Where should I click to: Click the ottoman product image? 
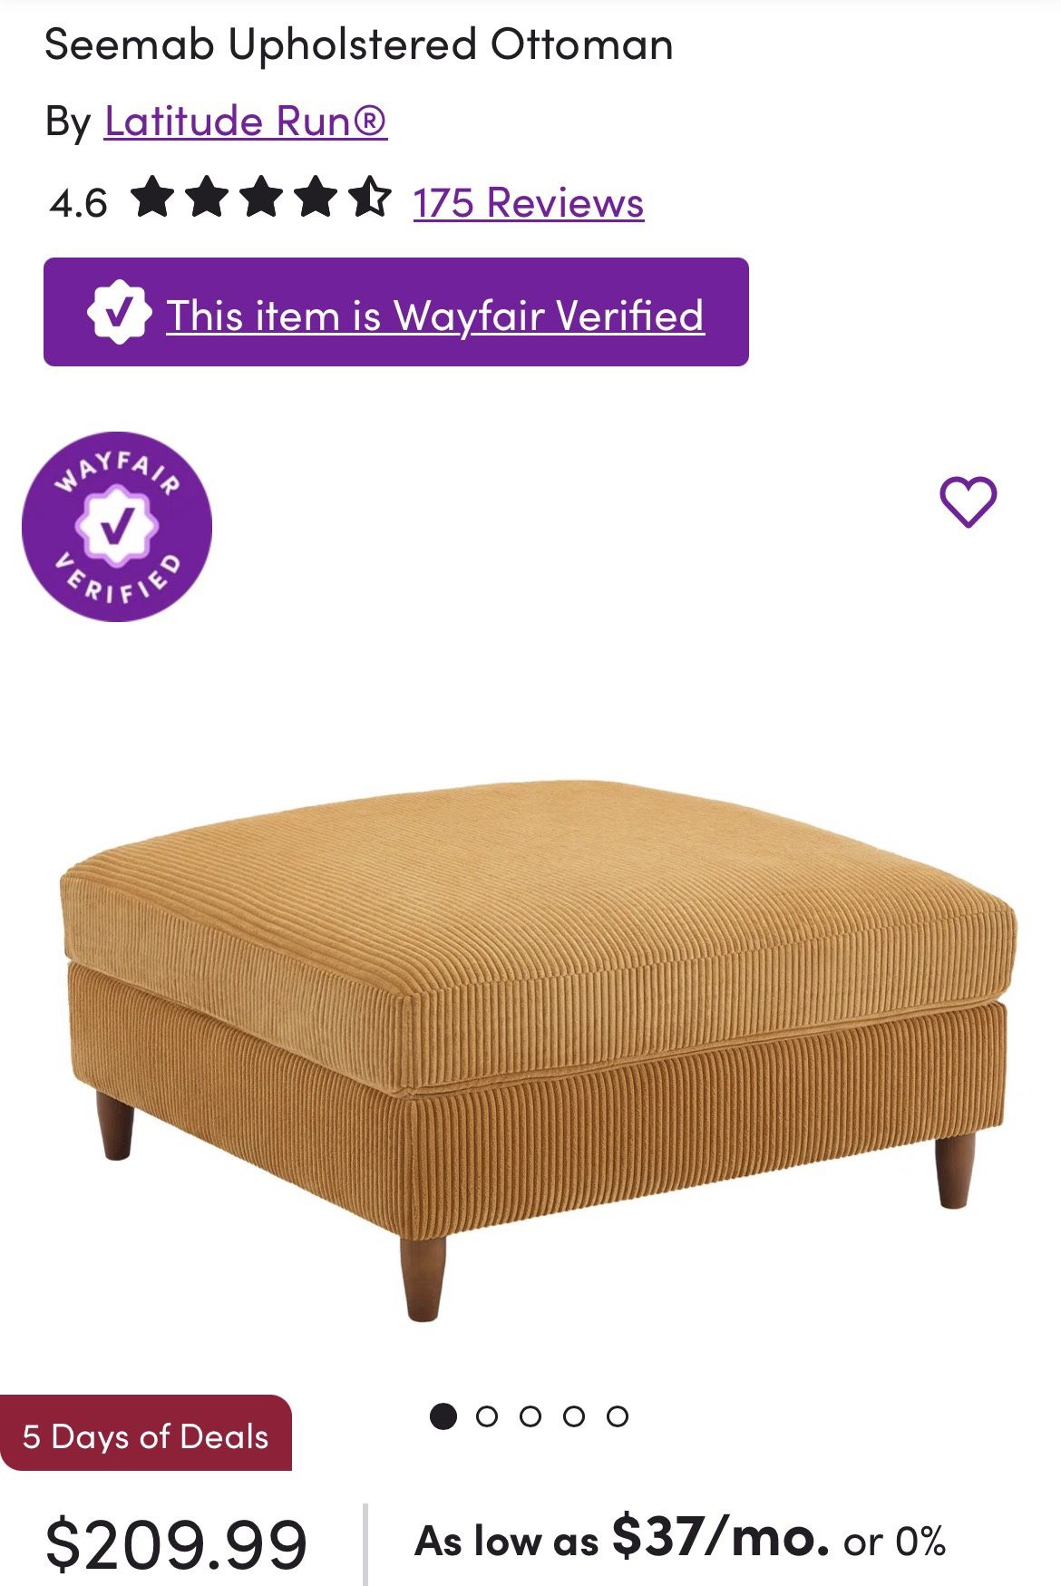(x=539, y=1047)
